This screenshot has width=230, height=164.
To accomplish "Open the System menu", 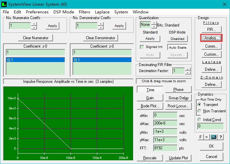I will tap(121, 12).
